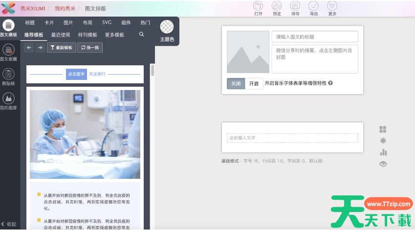Image resolution: width=415 pixels, height=231 pixels.
Task: Search templates with magnifier icon
Action: pyautogui.click(x=142, y=34)
